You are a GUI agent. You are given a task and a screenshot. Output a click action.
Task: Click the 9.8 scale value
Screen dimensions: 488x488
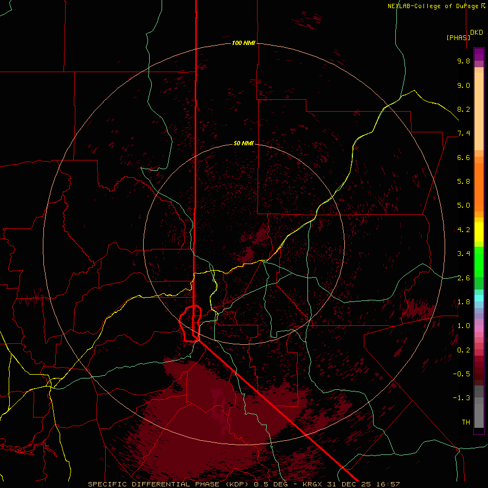[464, 61]
